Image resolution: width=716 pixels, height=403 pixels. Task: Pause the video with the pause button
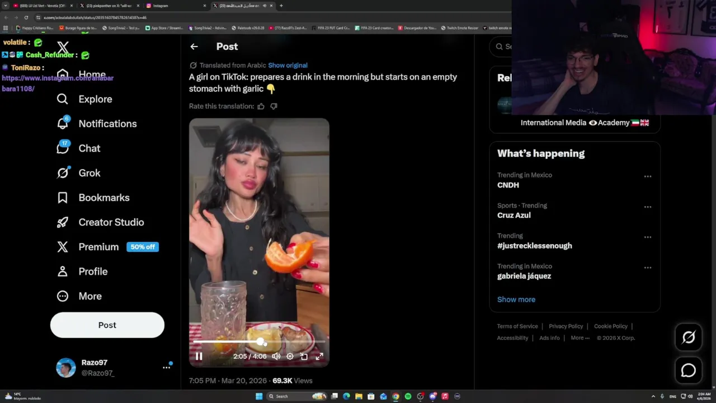pos(199,356)
